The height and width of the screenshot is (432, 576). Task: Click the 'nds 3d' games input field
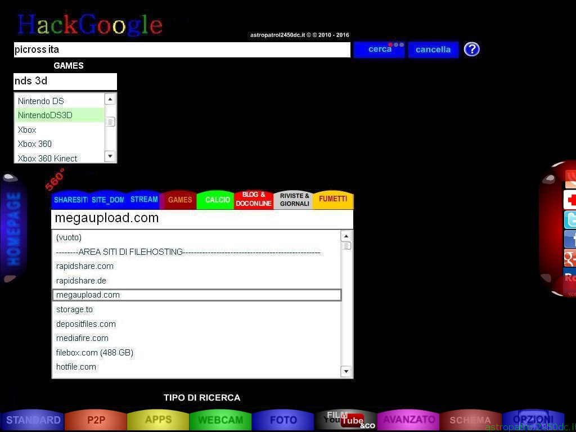pos(65,81)
